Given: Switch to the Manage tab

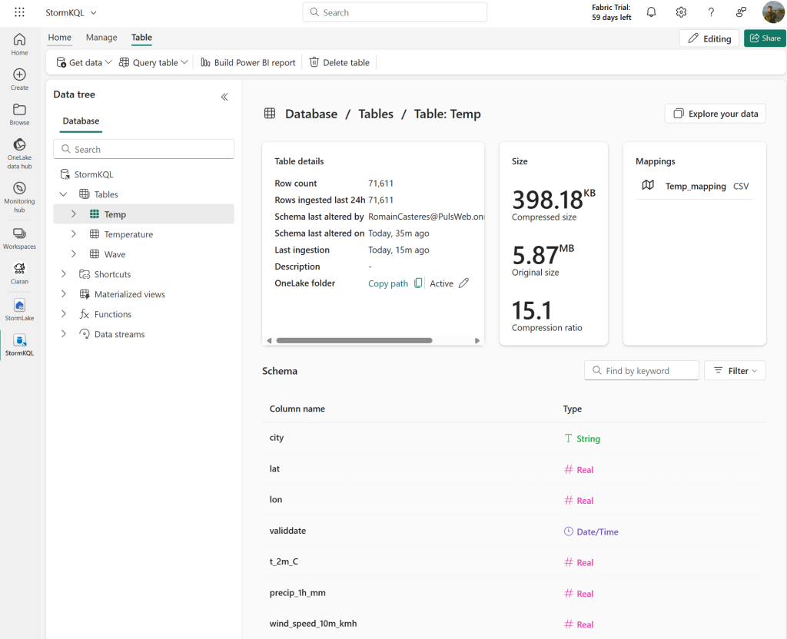Looking at the screenshot, I should 101,38.
